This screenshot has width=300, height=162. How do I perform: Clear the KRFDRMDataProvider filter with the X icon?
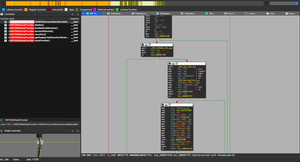click(x=1, y=120)
